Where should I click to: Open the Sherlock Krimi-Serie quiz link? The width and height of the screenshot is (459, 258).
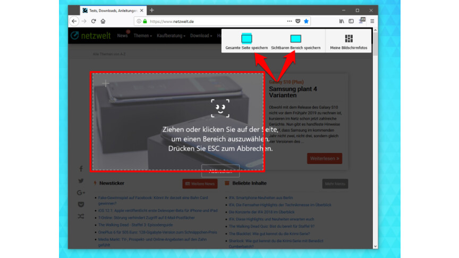coord(276,243)
